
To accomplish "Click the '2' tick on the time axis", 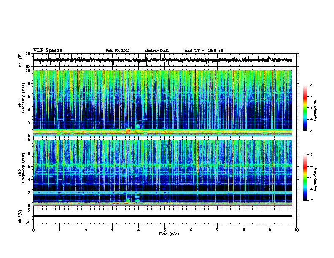I will coord(86,230).
